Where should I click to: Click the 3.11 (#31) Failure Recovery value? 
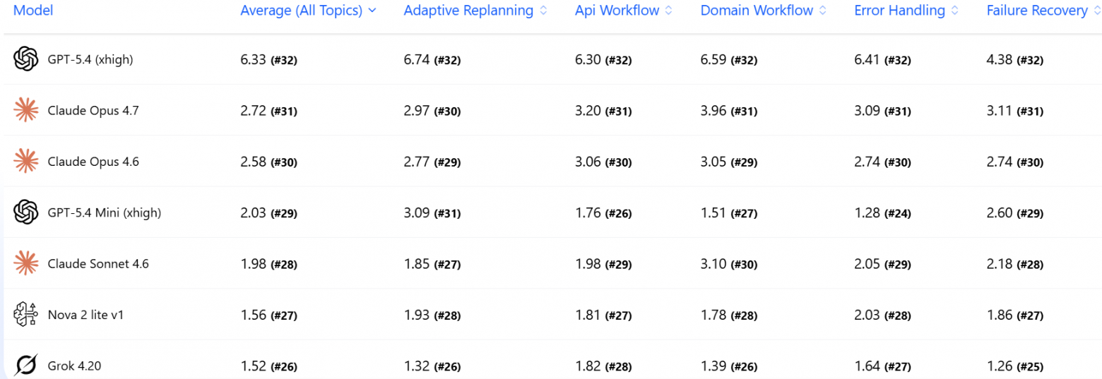(x=1015, y=111)
